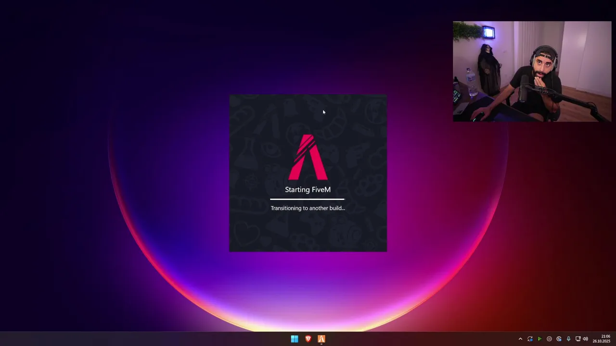
Task: Click the webcam overlay video
Action: pos(532,71)
